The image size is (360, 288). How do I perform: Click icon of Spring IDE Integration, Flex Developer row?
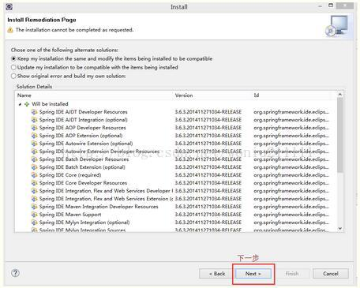coord(34,191)
